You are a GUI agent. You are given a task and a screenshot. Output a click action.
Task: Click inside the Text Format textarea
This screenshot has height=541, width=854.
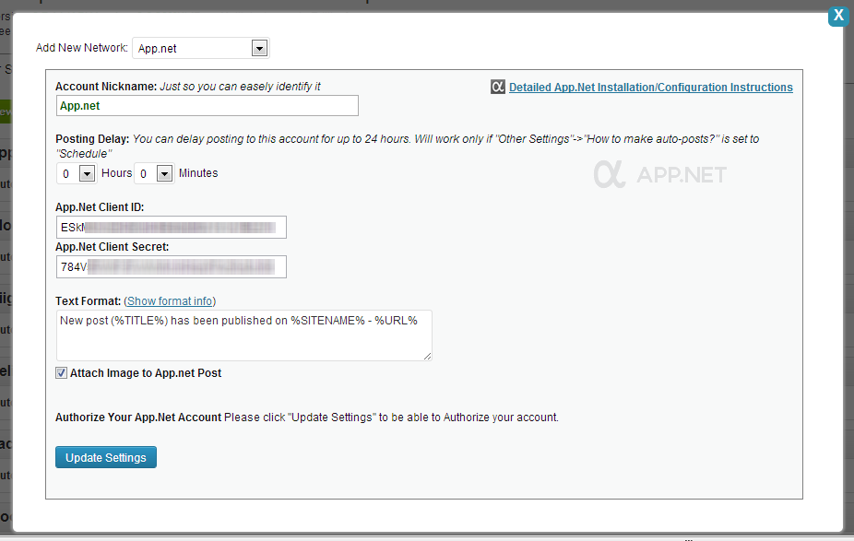pyautogui.click(x=244, y=335)
